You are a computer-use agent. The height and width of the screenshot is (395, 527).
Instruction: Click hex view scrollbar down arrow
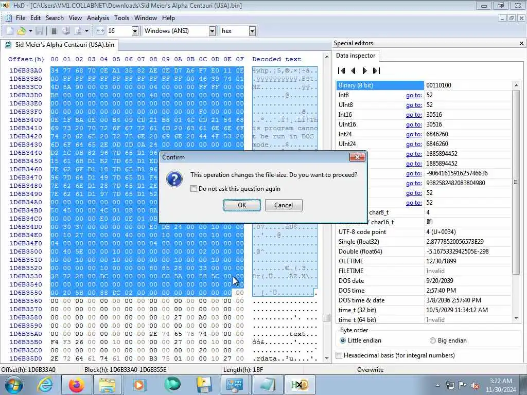tap(326, 358)
